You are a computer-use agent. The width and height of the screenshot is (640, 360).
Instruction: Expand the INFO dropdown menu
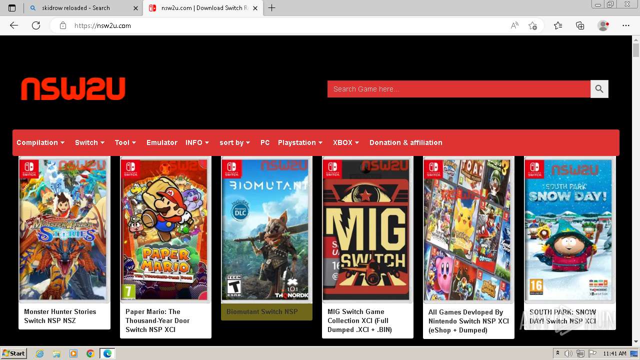point(197,142)
